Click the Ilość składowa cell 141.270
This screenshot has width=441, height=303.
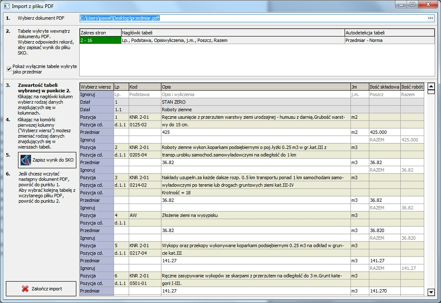tap(384, 291)
